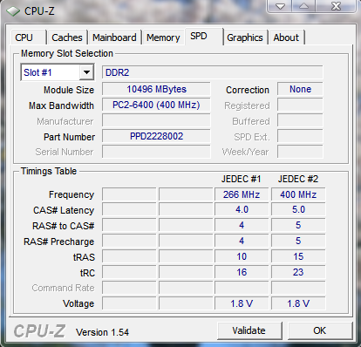Click the Module Size value field

(x=156, y=89)
